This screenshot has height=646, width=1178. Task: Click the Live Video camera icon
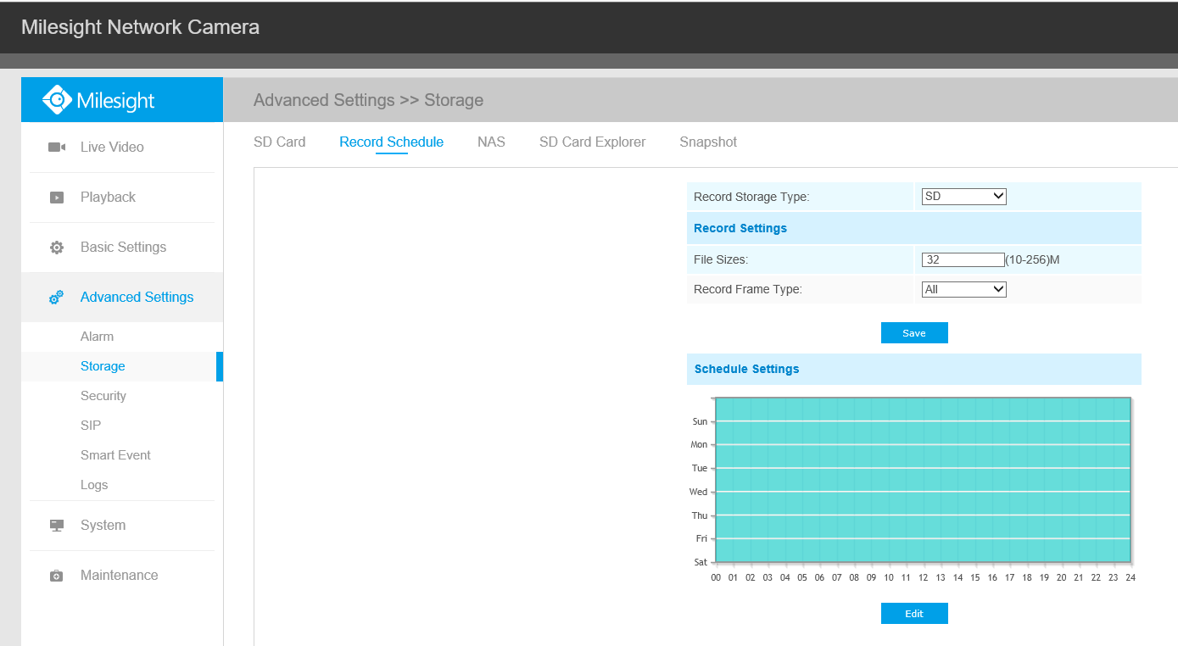tap(57, 148)
